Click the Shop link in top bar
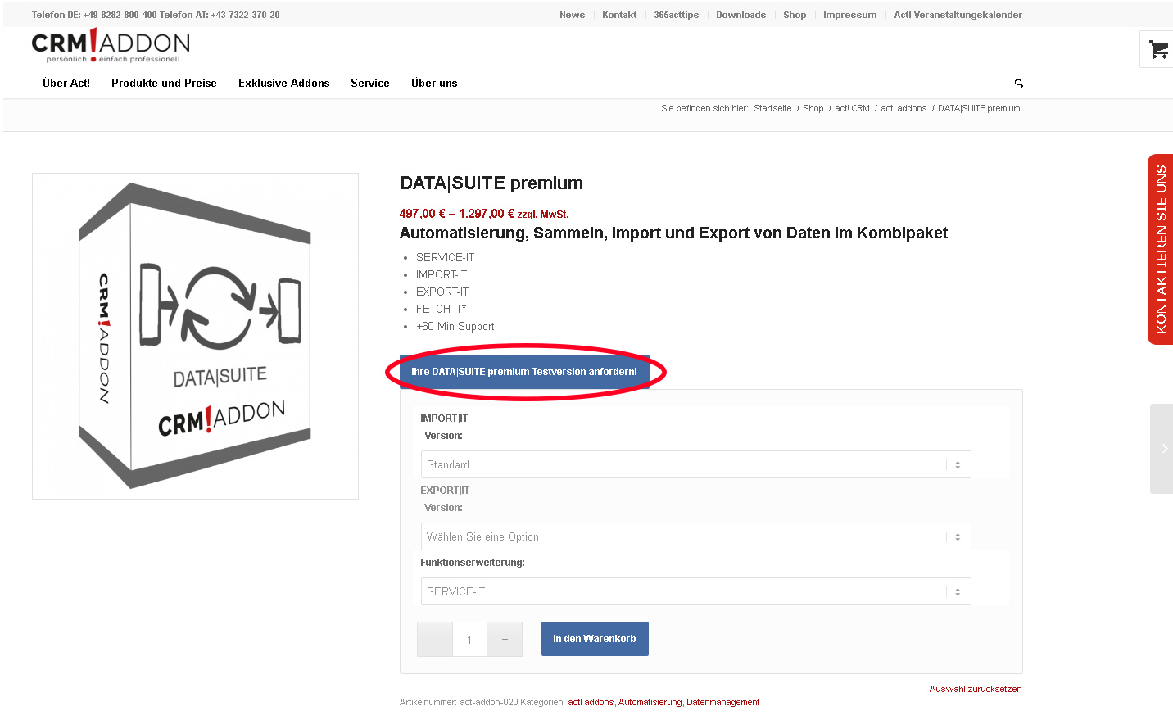 point(795,15)
